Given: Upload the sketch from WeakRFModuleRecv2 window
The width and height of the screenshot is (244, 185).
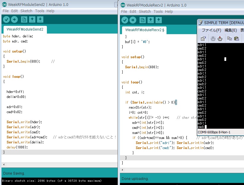Looking at the screenshot, I should [x=133, y=20].
